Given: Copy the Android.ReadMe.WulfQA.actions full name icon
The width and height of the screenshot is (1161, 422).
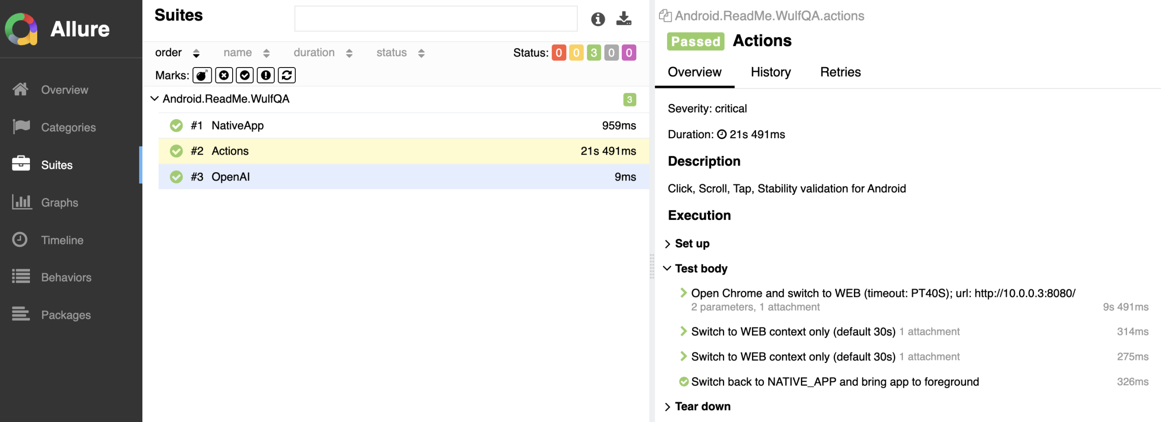Looking at the screenshot, I should [665, 16].
